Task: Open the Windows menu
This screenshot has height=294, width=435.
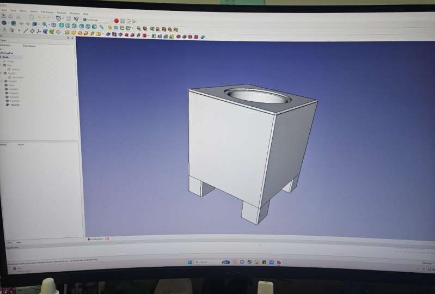Action: pos(75,13)
